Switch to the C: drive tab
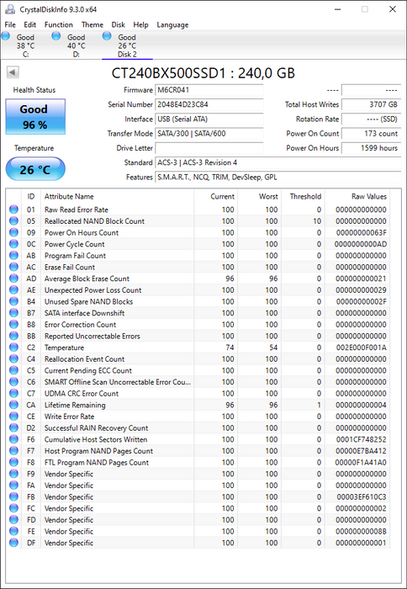Viewport: 407px width, 589px height. (25, 45)
